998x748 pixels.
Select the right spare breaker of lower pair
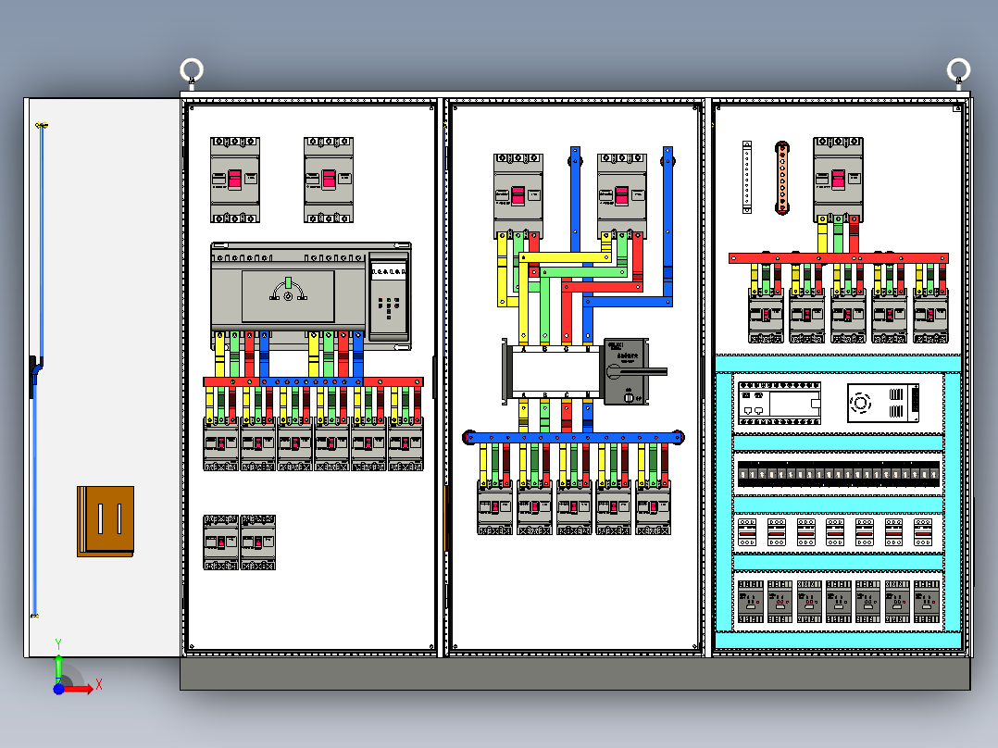[257, 542]
